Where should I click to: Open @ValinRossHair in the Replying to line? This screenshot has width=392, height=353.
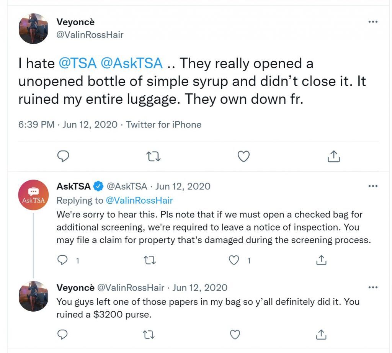[x=139, y=200]
